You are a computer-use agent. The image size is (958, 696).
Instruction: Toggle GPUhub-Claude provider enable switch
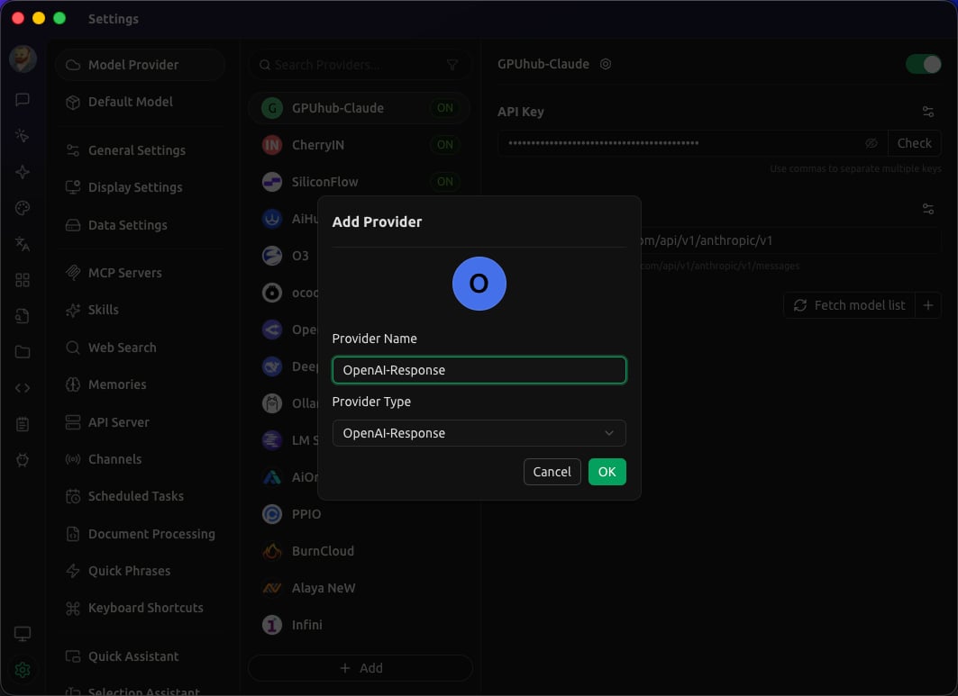pyautogui.click(x=923, y=64)
